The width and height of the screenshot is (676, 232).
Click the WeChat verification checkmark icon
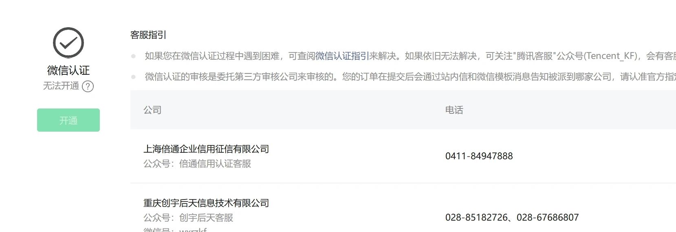pos(68,43)
